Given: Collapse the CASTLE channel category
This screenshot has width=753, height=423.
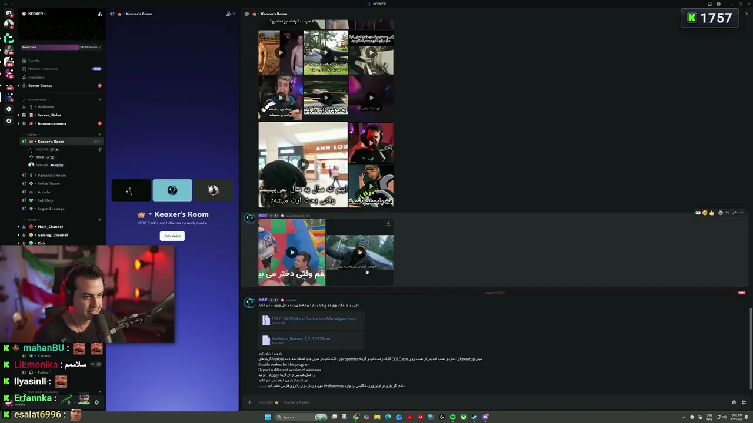Looking at the screenshot, I should [x=31, y=135].
